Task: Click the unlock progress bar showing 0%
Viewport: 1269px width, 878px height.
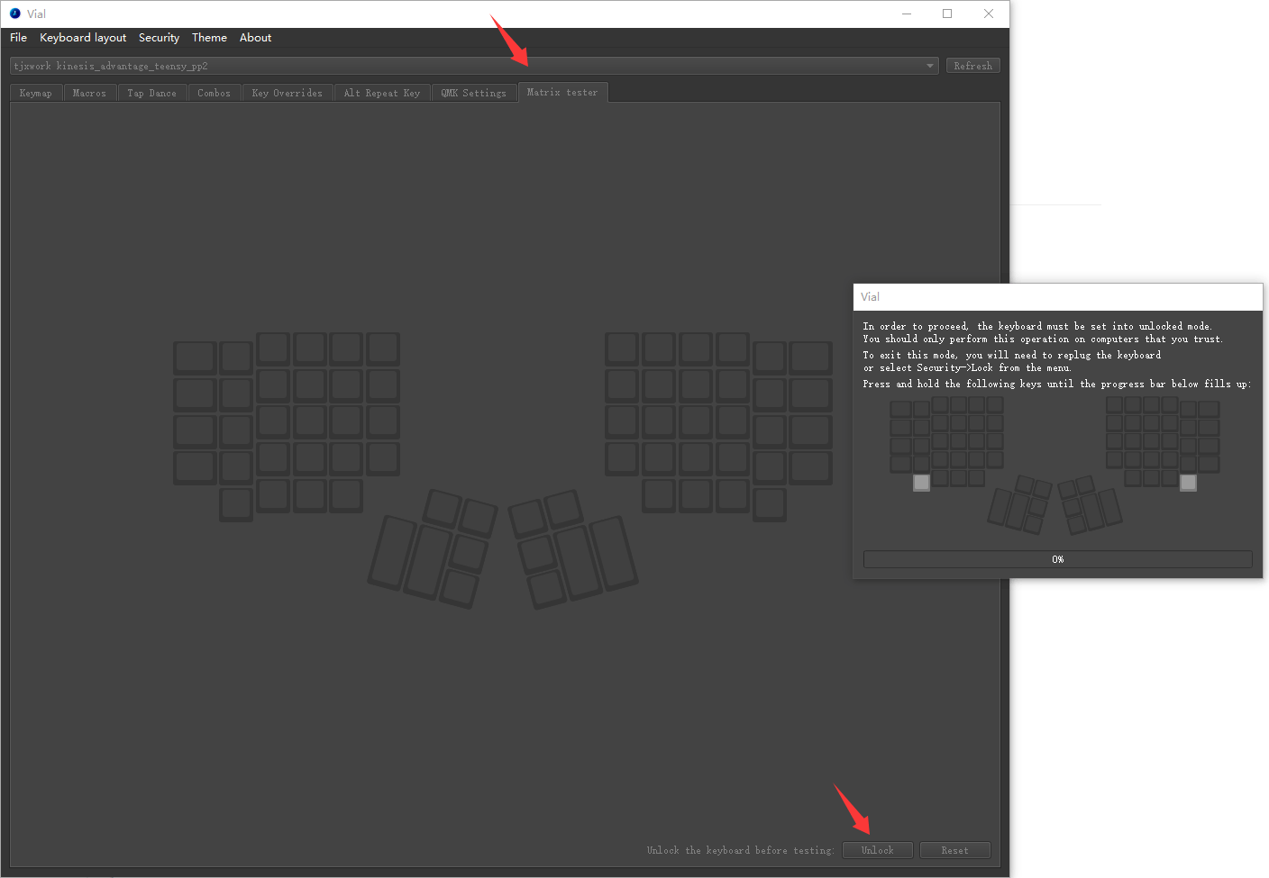Action: (x=1057, y=559)
